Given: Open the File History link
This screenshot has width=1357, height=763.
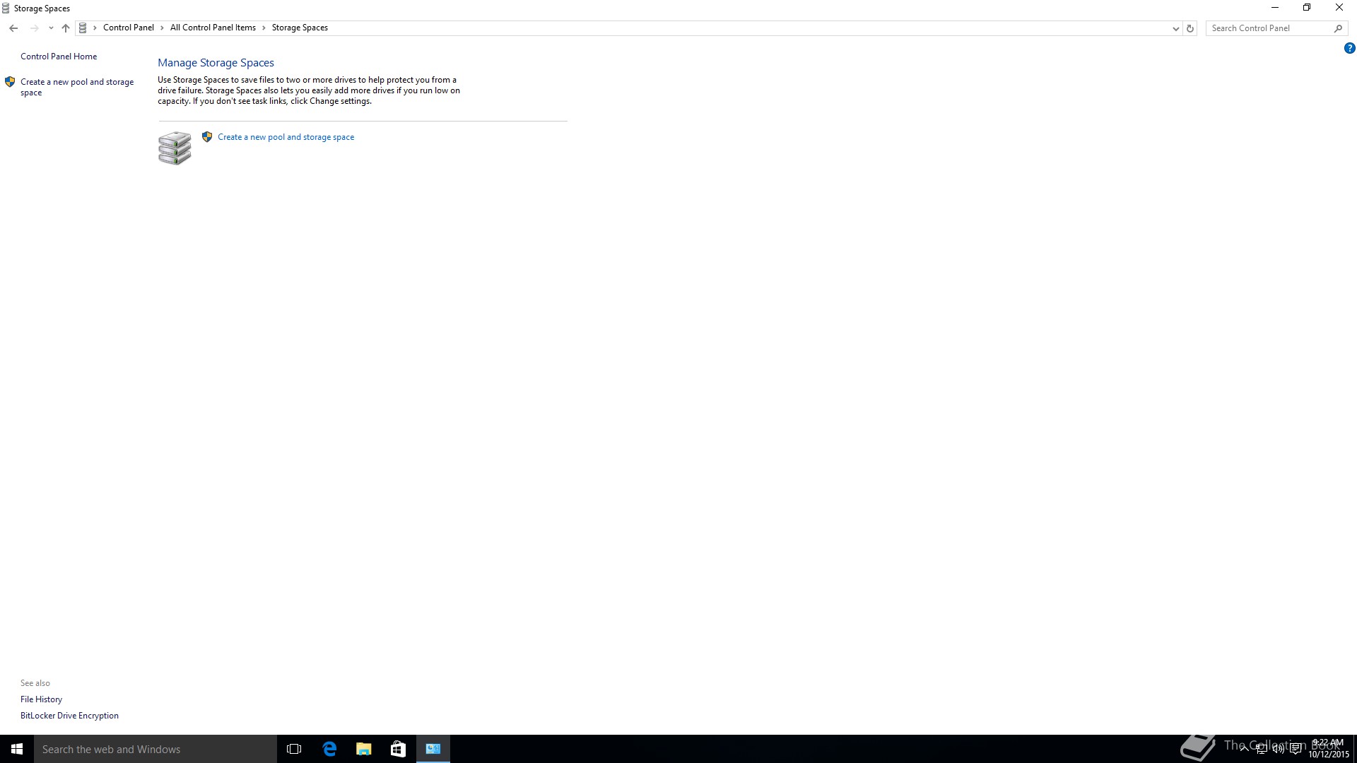Looking at the screenshot, I should (41, 699).
